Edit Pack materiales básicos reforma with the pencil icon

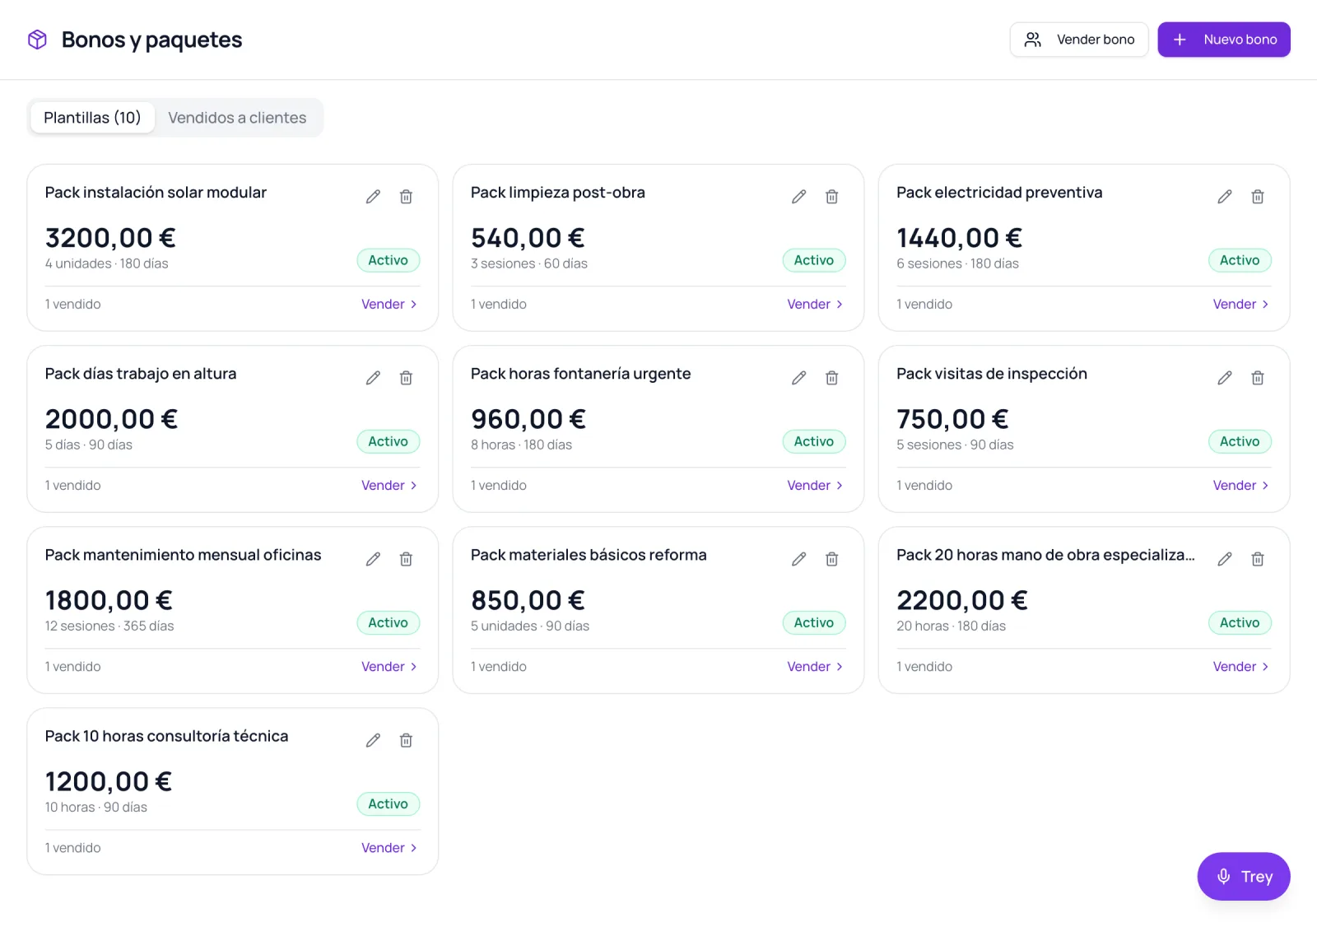tap(798, 559)
